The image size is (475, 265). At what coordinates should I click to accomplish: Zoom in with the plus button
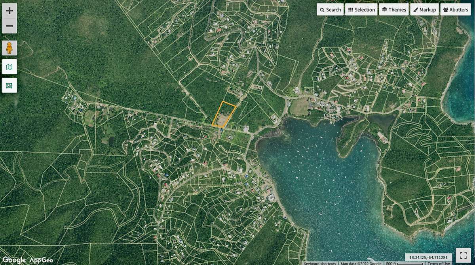pyautogui.click(x=9, y=11)
